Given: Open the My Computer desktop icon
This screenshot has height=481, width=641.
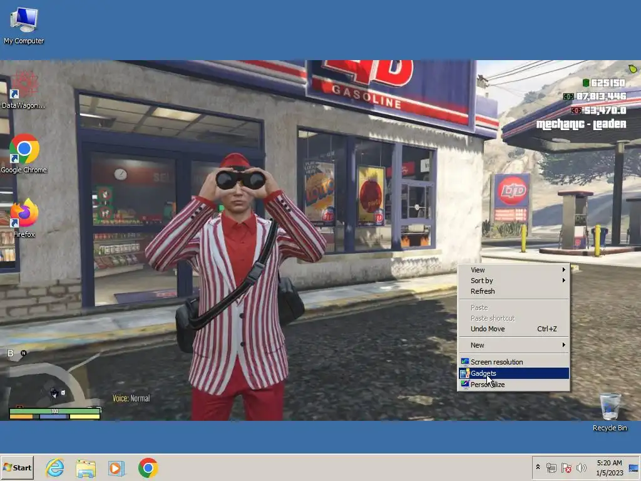Looking at the screenshot, I should coord(24,25).
